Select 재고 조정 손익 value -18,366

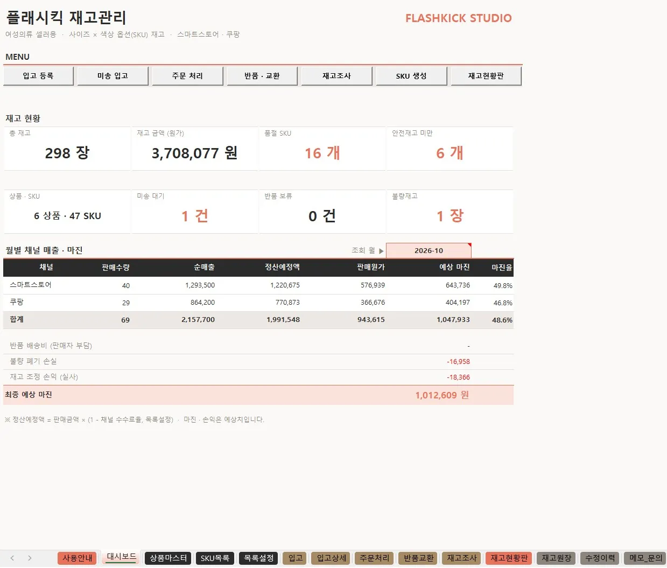458,377
